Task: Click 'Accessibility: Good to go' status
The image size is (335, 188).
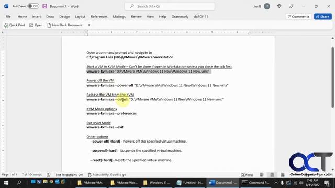Action: pyautogui.click(x=107, y=174)
